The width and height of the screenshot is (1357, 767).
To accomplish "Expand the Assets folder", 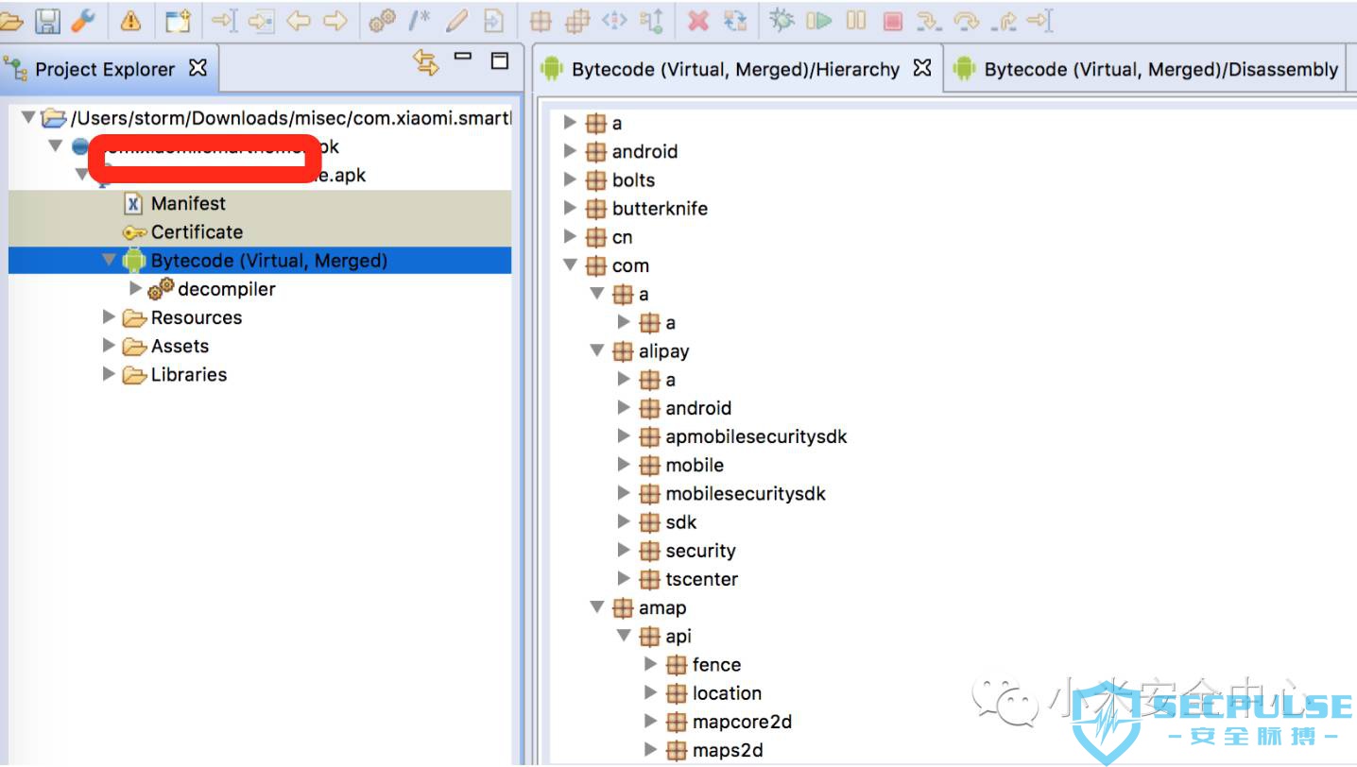I will [110, 345].
